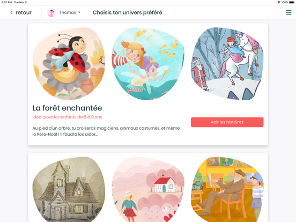Tap the Wi-Fi status icon
Screen dimensions: 296x222
[279, 2]
